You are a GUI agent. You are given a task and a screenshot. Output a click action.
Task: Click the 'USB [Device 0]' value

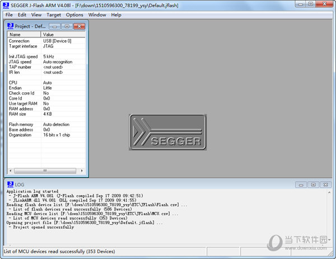coord(57,41)
